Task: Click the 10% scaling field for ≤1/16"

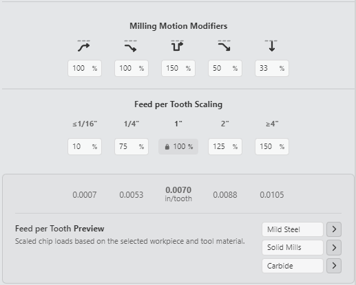Action: pos(85,146)
